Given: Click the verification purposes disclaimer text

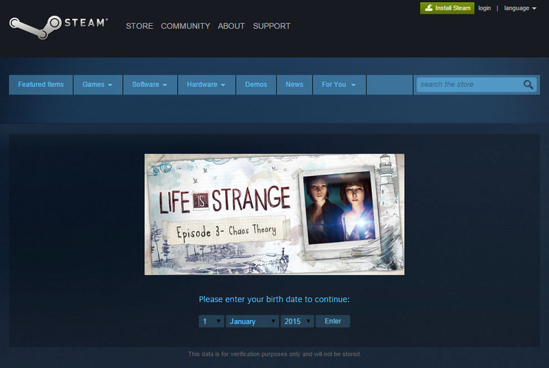Looking at the screenshot, I should click(x=274, y=354).
